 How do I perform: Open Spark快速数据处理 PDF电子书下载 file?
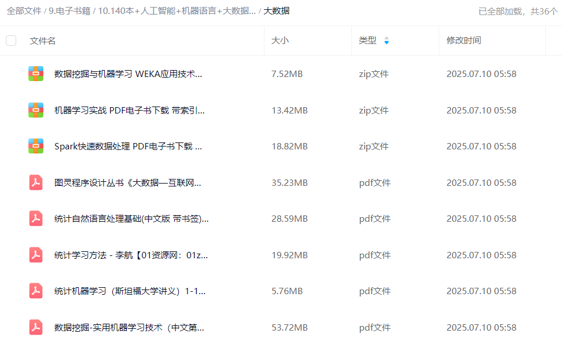point(128,146)
